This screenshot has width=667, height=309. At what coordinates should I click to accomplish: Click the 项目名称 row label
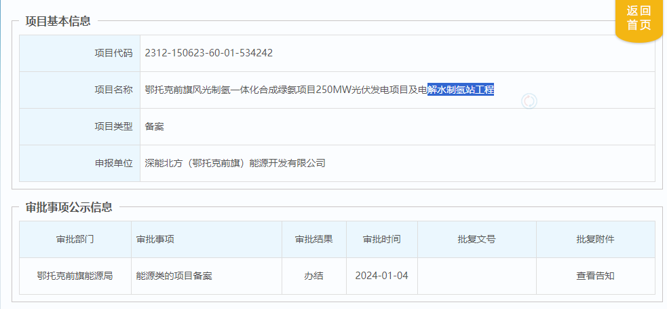pos(113,90)
